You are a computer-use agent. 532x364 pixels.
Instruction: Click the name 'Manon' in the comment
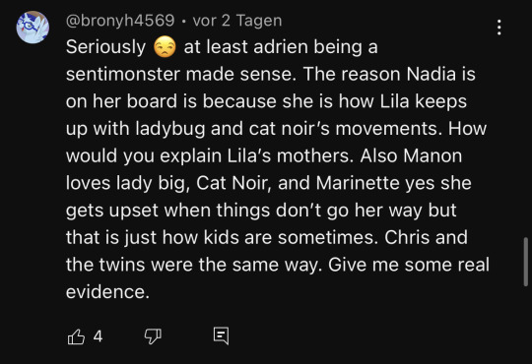[x=432, y=155]
